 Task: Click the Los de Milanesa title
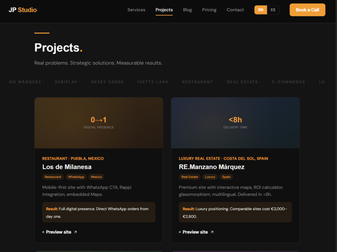click(x=67, y=167)
